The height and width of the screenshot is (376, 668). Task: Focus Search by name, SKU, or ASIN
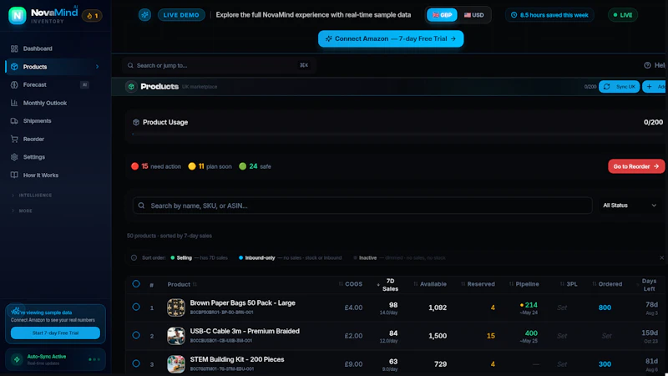[362, 206]
